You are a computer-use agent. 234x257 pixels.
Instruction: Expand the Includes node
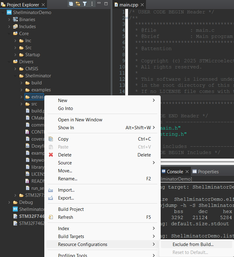9,27
